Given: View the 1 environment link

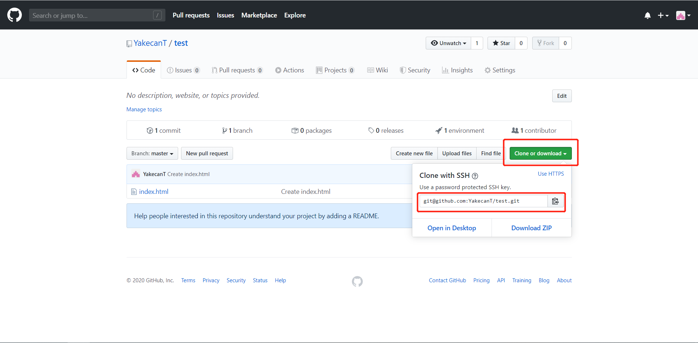Looking at the screenshot, I should point(460,131).
